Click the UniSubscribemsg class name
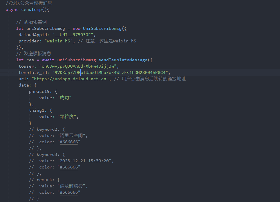This screenshot has height=202, width=280. [102, 28]
